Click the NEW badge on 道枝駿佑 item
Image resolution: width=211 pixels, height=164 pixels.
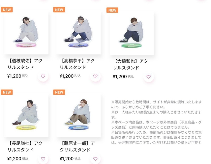click(x=7, y=10)
